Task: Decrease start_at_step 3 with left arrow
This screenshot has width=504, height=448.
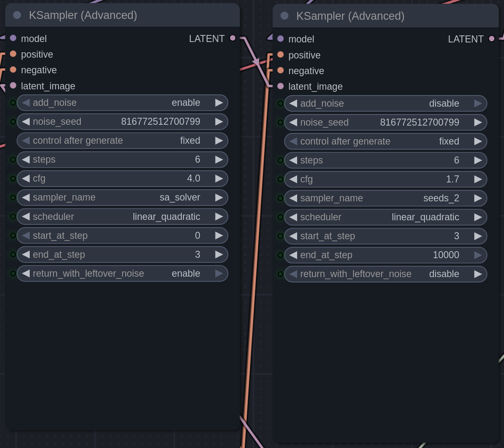Action: 293,236
